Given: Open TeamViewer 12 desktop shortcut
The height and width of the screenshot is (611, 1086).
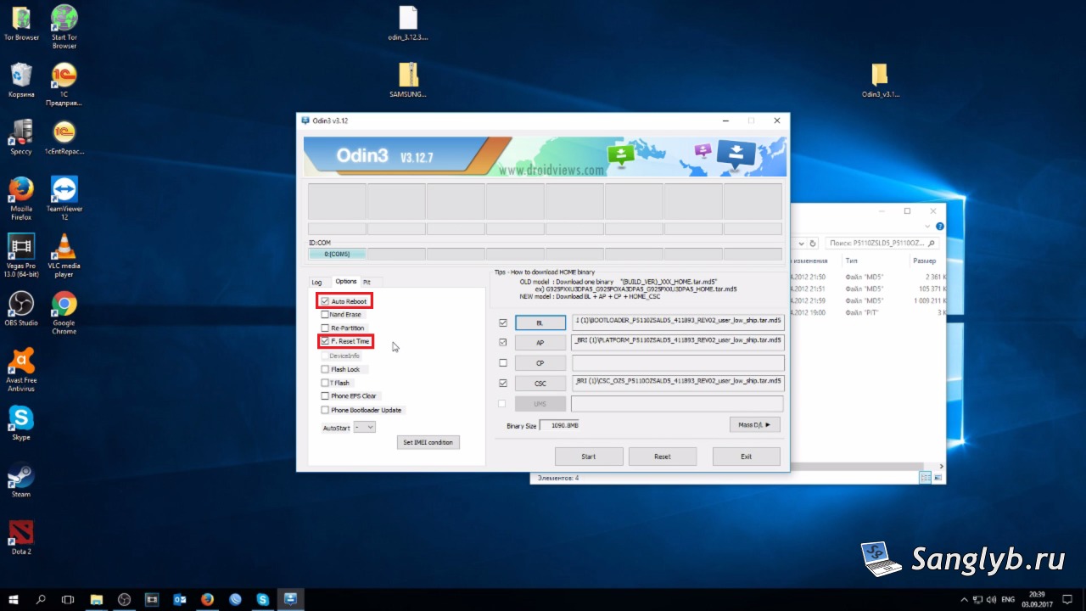Looking at the screenshot, I should (64, 199).
